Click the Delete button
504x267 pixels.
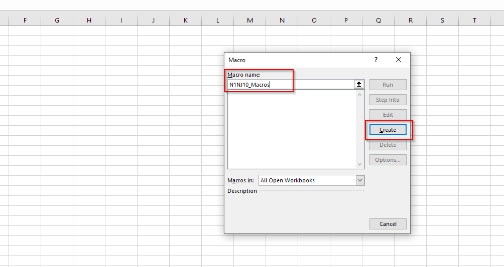388,145
